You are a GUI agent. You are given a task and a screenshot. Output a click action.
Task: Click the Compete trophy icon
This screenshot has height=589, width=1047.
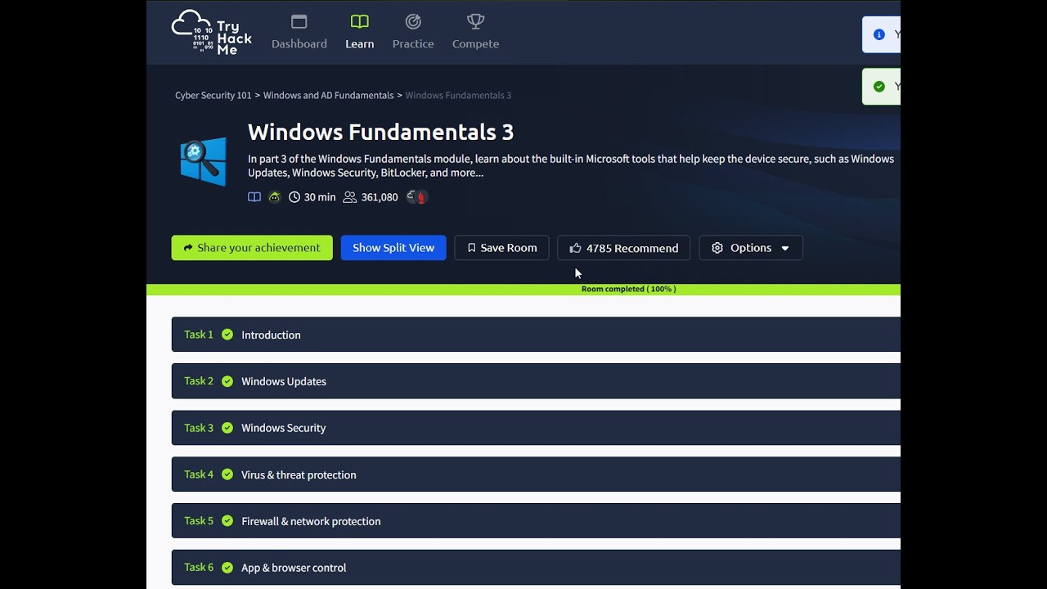[475, 21]
